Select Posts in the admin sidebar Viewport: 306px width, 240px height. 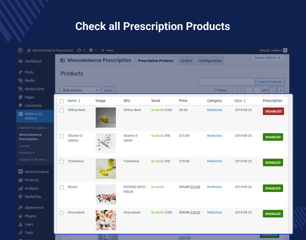[28, 72]
